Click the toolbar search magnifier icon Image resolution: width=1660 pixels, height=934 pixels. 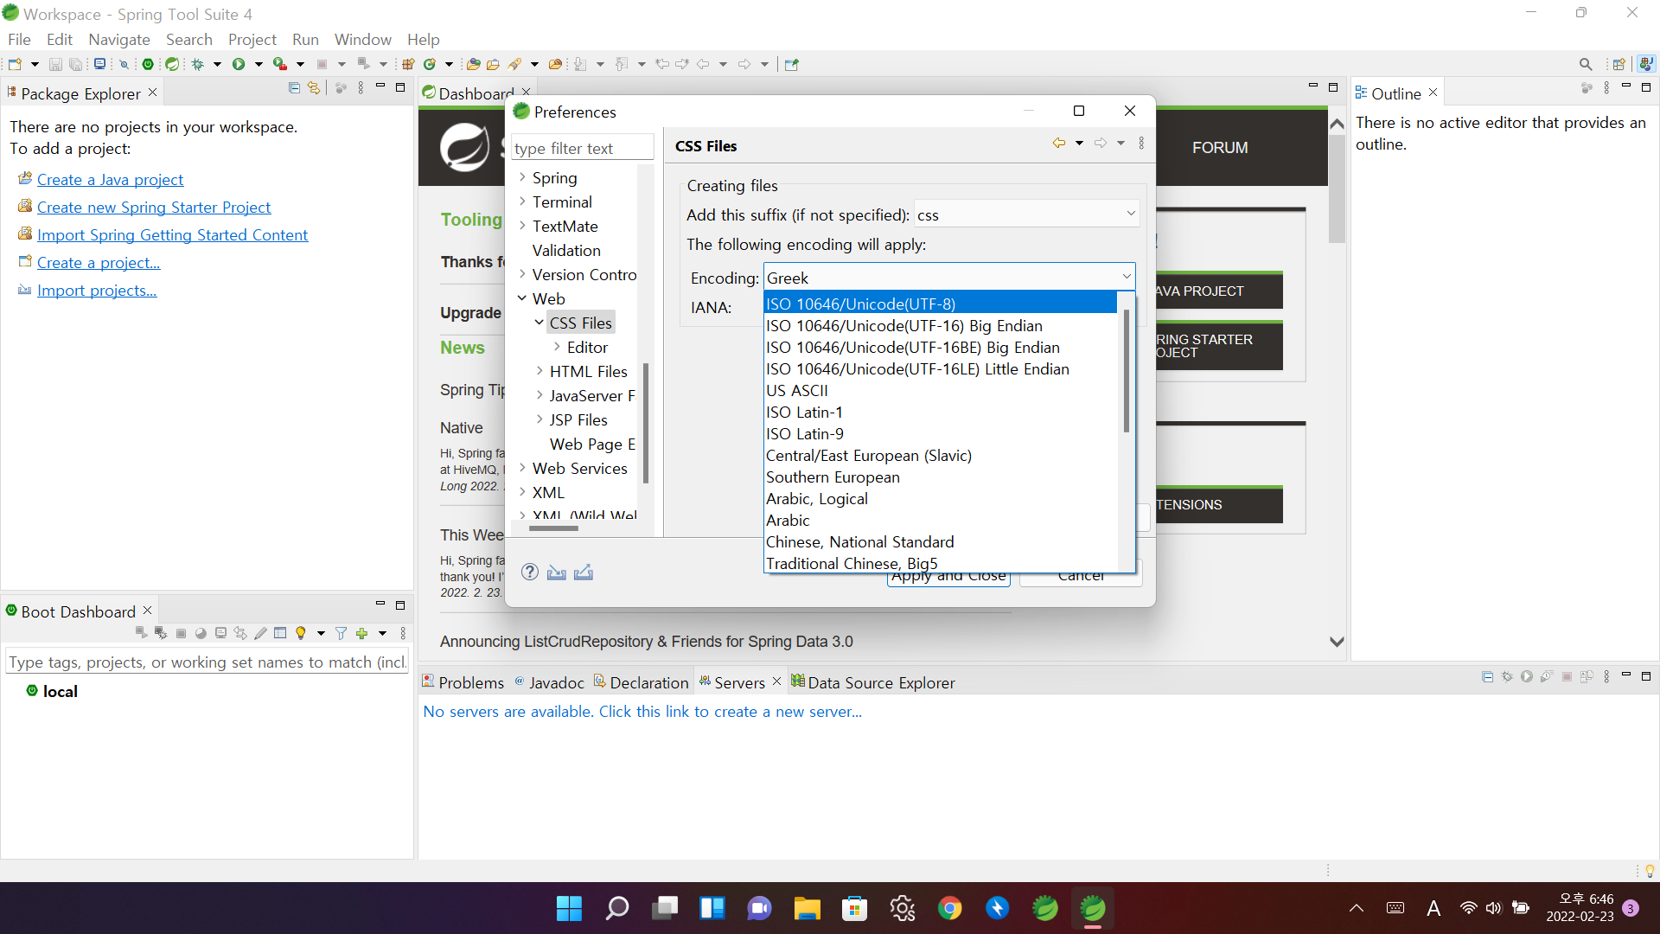pos(1585,64)
